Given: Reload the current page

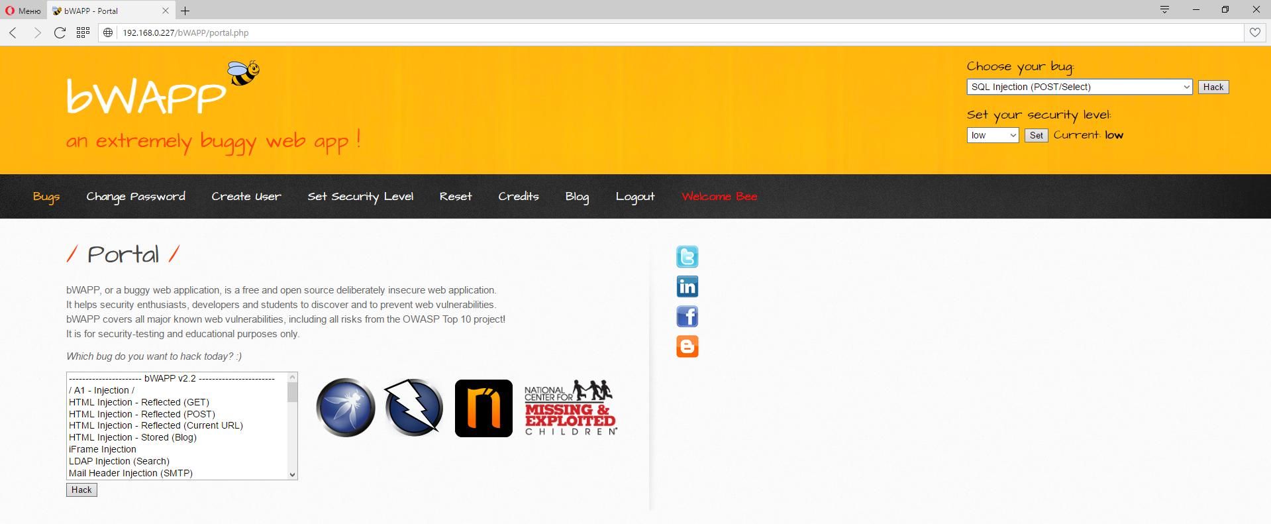Looking at the screenshot, I should click(60, 32).
